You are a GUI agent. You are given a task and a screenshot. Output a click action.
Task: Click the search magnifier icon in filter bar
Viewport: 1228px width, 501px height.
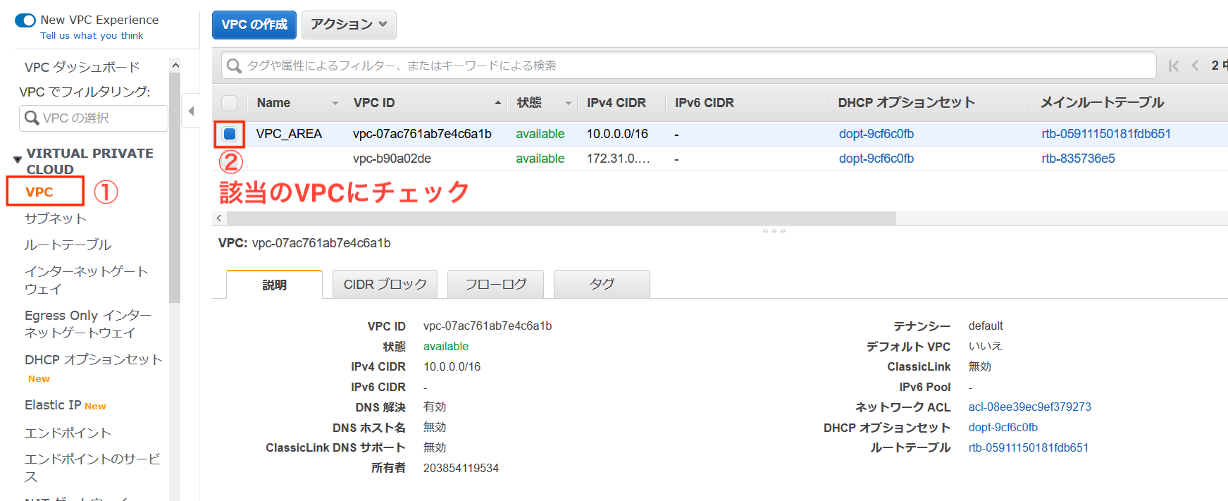pyautogui.click(x=235, y=66)
